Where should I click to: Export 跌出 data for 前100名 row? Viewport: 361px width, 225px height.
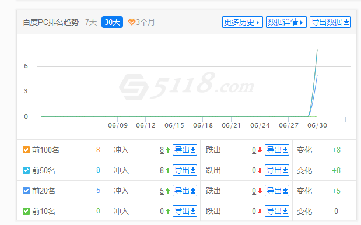coord(277,150)
